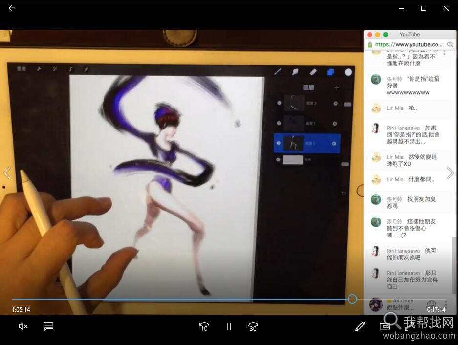Toggle the blue Procreate layers icon

pos(330,72)
